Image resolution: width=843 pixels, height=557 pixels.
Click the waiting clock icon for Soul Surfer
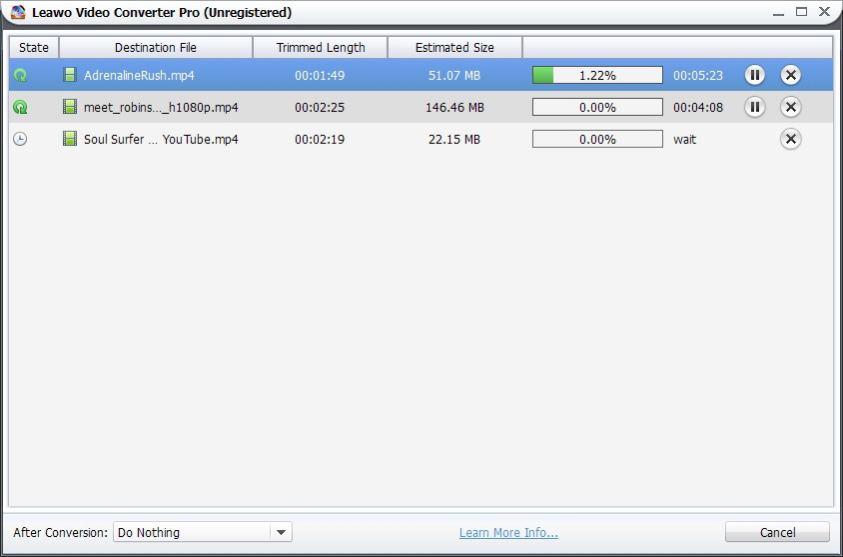coord(20,139)
